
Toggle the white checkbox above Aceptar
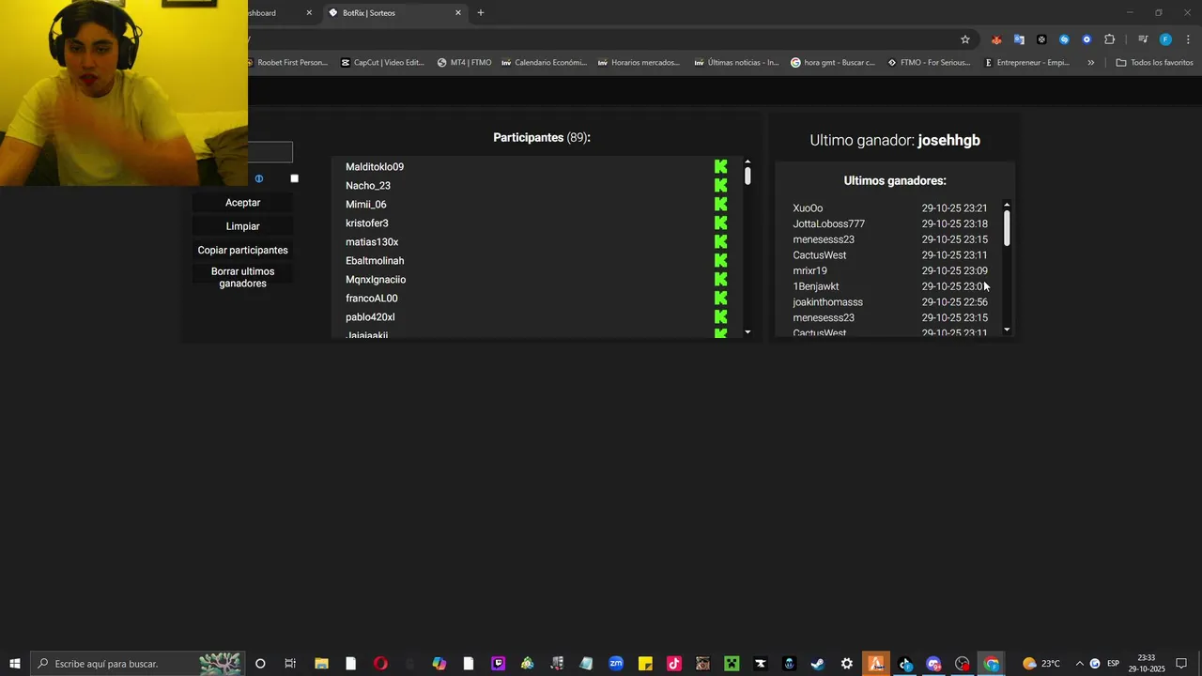pos(294,178)
